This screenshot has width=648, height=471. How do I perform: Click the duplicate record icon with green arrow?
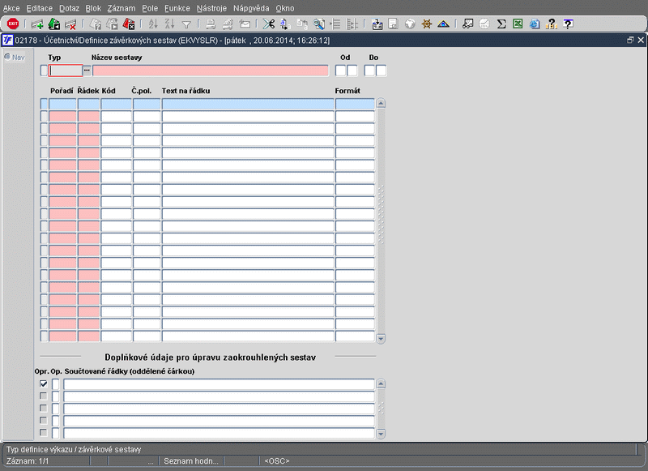click(x=53, y=24)
